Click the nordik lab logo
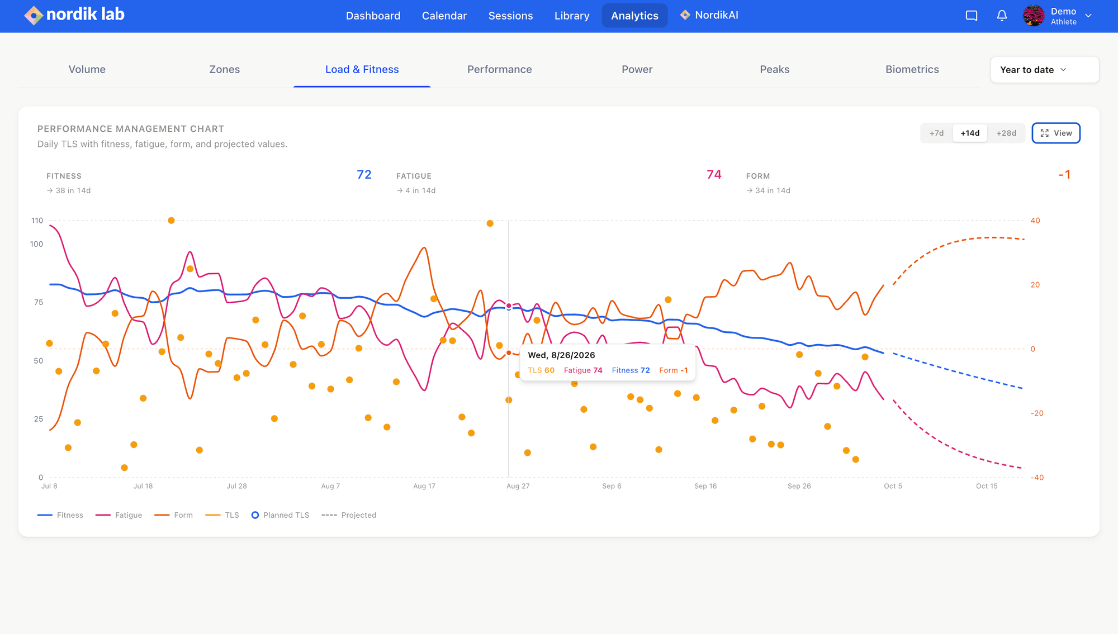This screenshot has width=1118, height=634. point(74,15)
